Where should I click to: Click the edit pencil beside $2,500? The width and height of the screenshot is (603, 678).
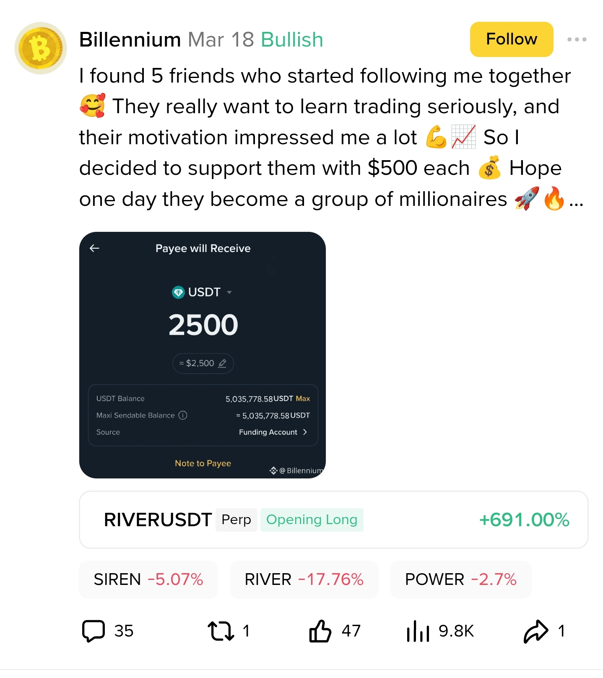[x=223, y=363]
